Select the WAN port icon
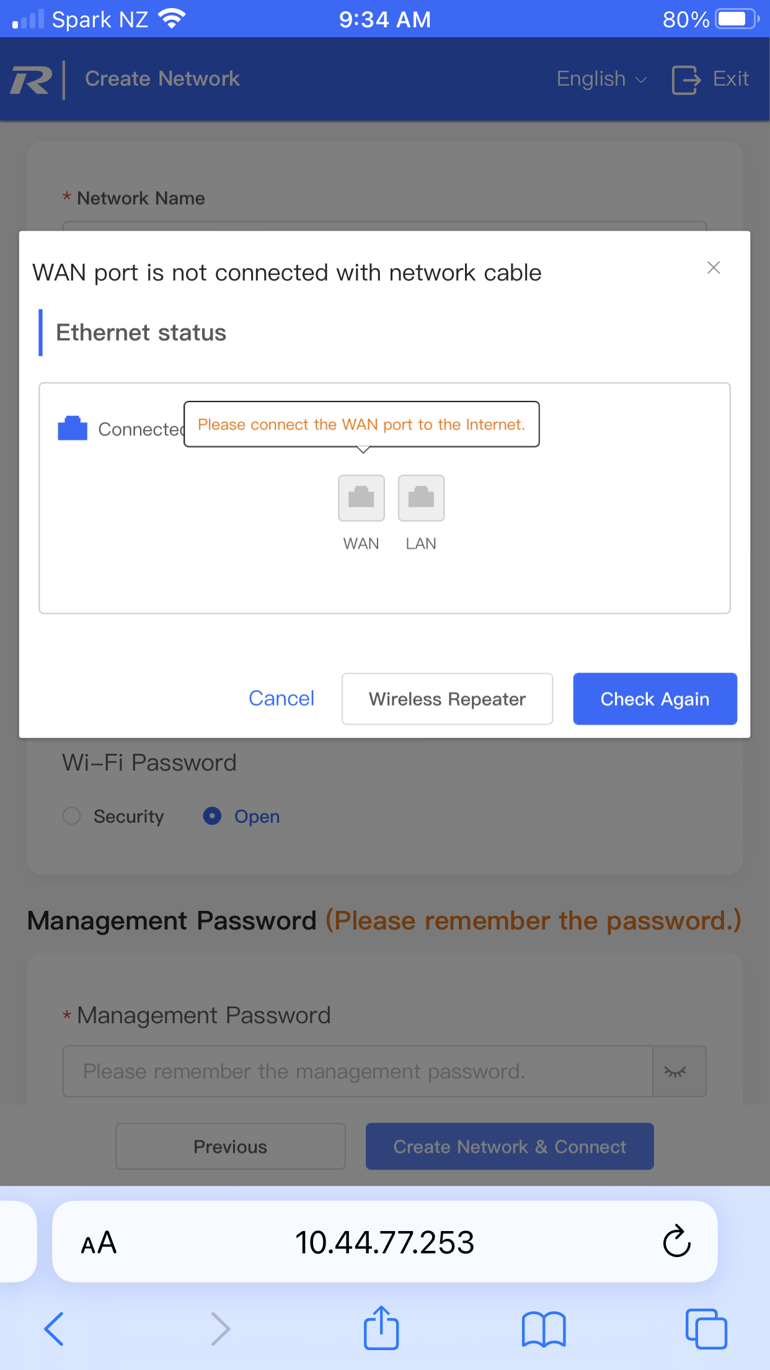The height and width of the screenshot is (1370, 770). click(361, 498)
